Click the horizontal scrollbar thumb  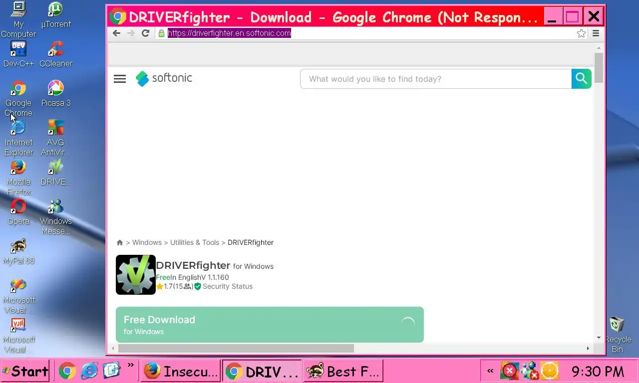236,348
